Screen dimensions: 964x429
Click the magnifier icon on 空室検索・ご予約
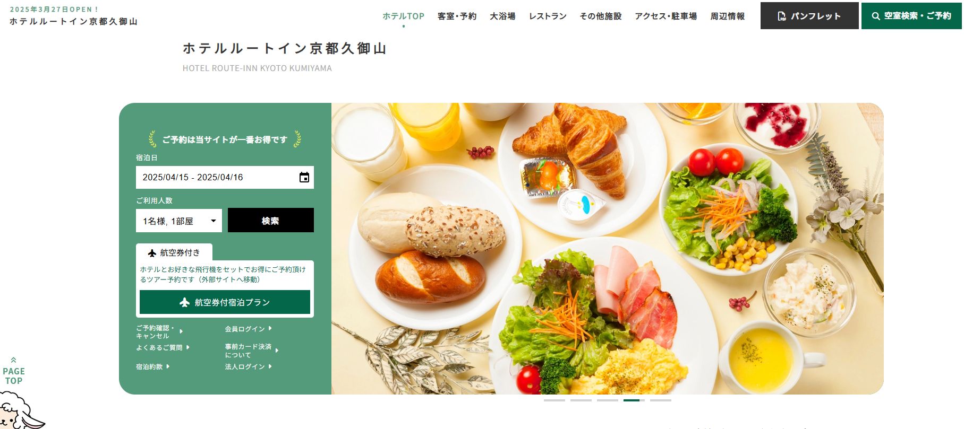[x=876, y=16]
